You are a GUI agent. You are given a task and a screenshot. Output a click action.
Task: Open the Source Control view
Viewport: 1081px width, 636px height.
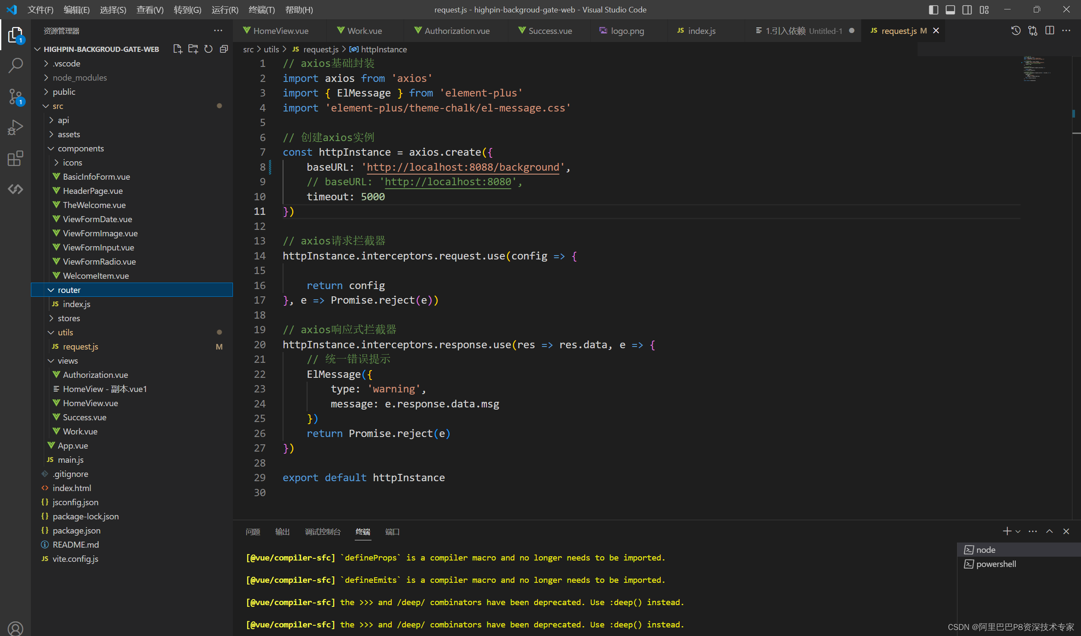click(x=15, y=96)
